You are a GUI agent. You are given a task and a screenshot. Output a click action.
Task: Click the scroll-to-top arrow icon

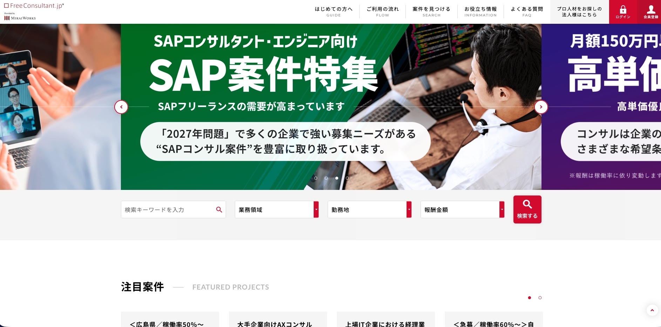point(652,310)
